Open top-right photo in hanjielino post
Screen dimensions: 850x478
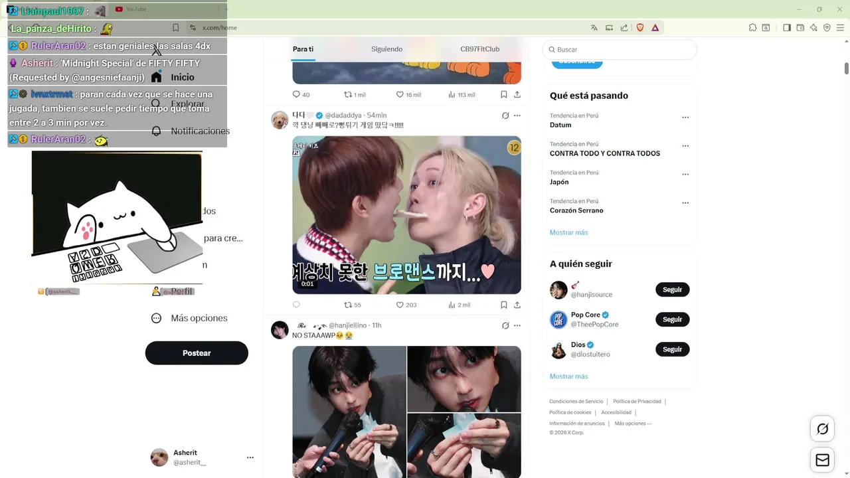pyautogui.click(x=464, y=379)
